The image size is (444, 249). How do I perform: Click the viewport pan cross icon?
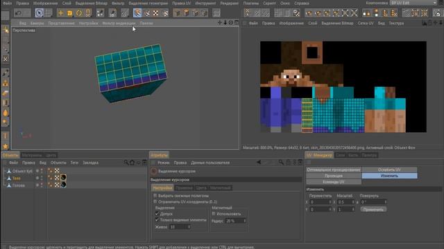[220, 23]
